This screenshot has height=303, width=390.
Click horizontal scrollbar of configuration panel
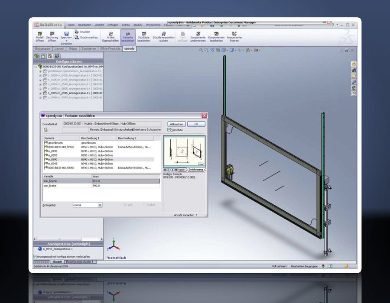68,239
